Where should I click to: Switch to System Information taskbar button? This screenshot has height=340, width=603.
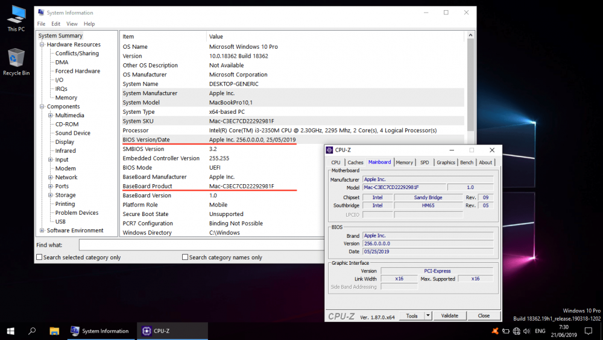click(x=100, y=331)
